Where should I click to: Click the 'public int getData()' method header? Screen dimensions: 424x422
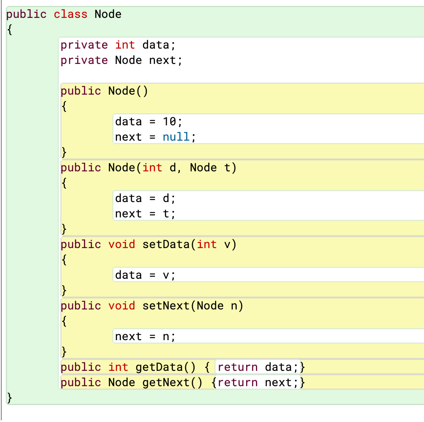[128, 367]
